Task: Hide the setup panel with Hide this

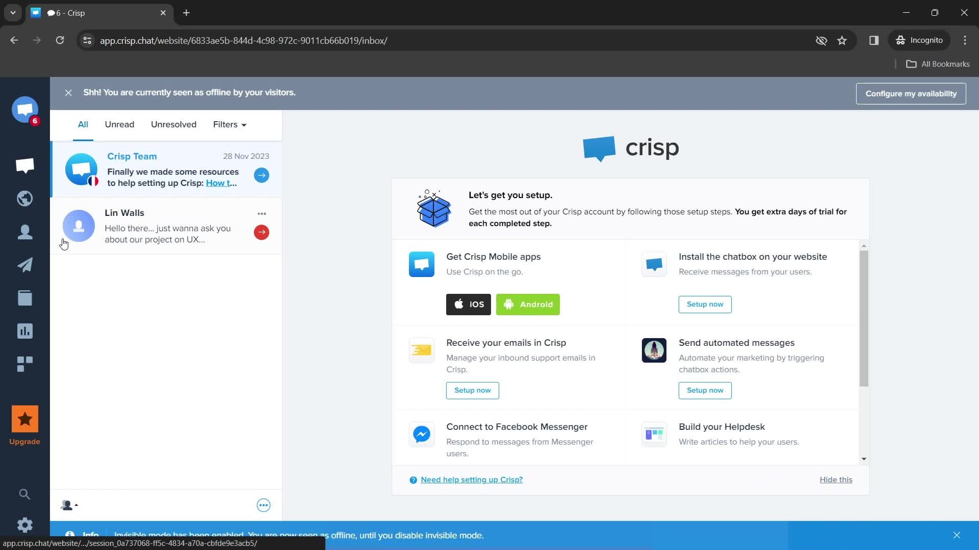Action: pos(836,480)
